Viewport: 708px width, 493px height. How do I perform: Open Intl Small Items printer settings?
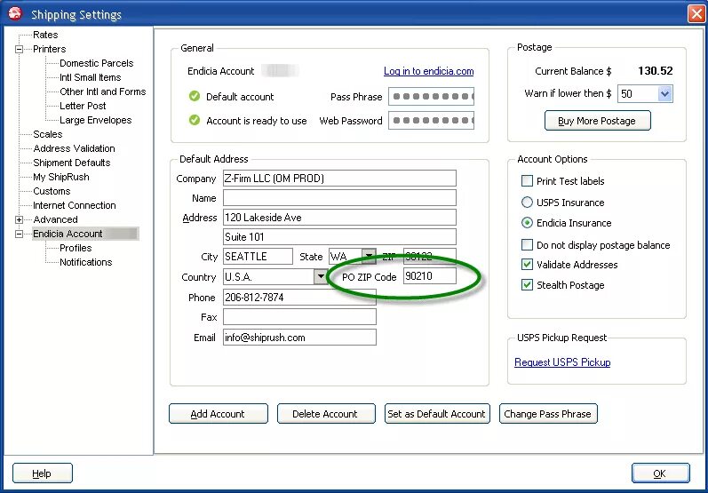[x=91, y=77]
